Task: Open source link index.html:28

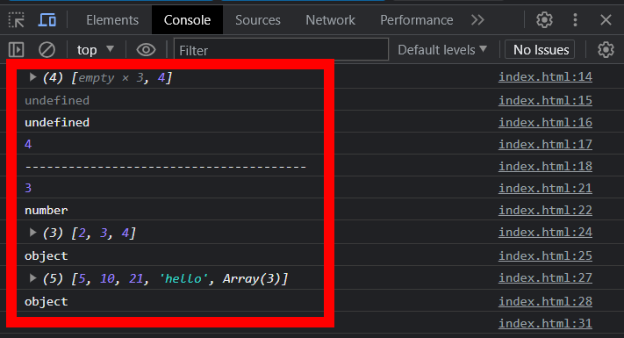Action: point(545,301)
